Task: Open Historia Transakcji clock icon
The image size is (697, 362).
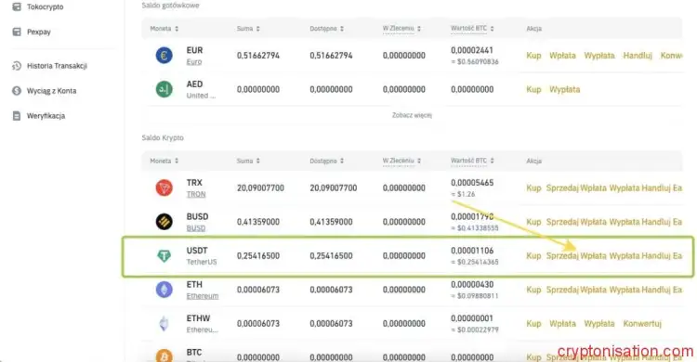Action: 17,66
